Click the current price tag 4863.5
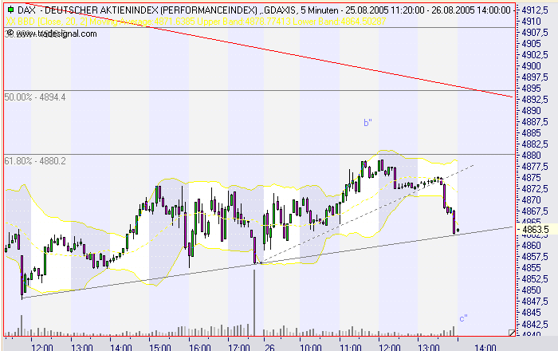 (536, 230)
